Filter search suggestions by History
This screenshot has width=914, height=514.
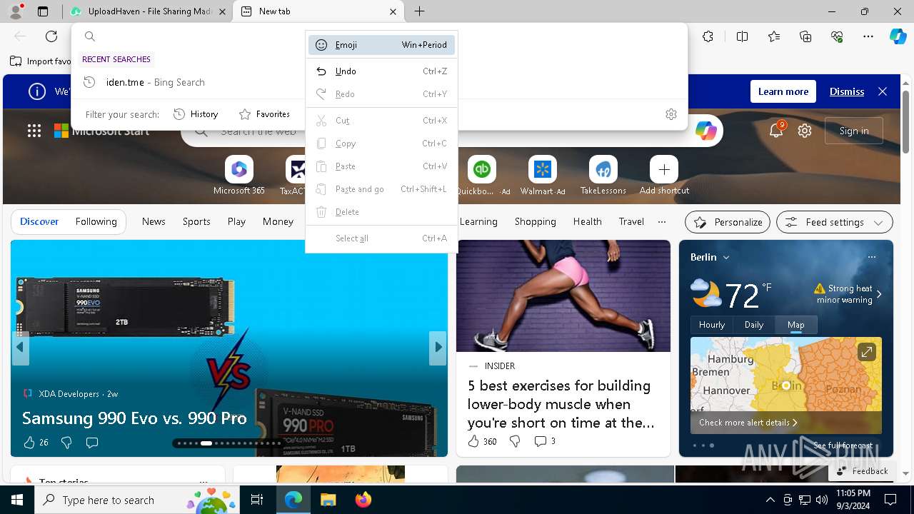click(196, 114)
